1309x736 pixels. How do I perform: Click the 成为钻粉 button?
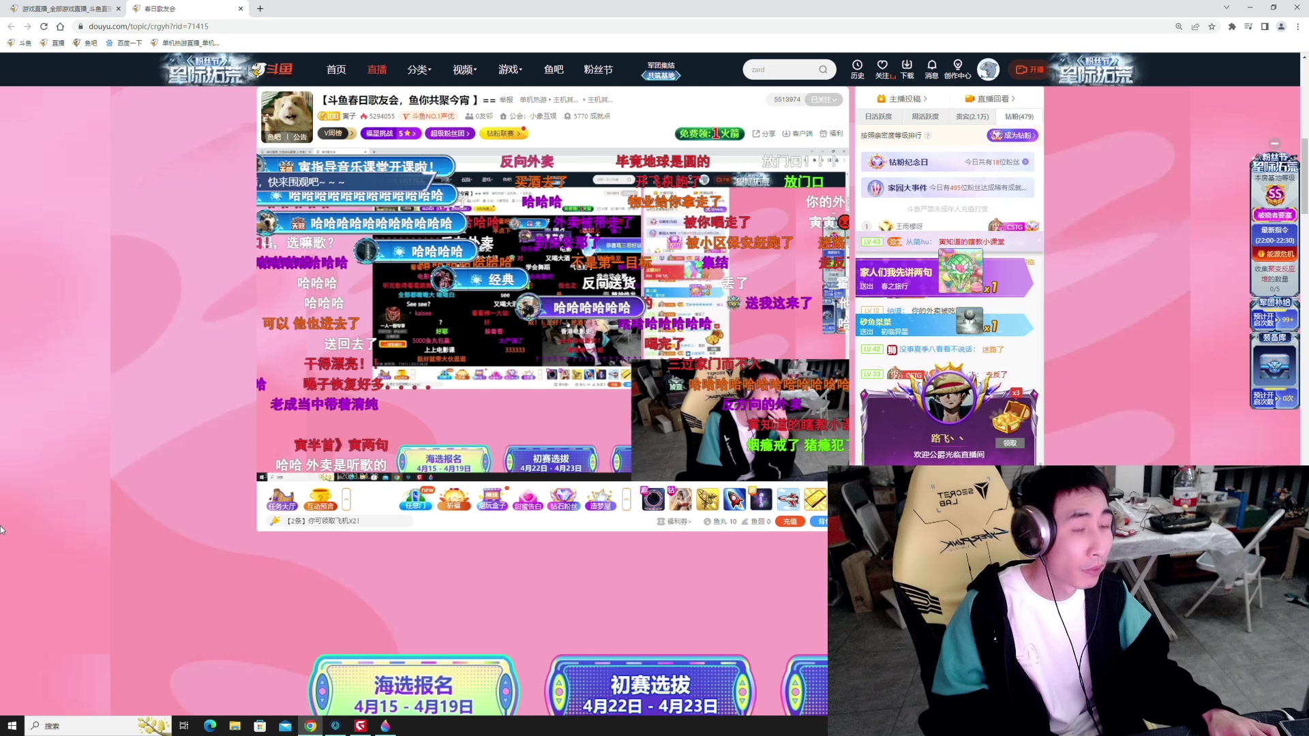[1012, 136]
